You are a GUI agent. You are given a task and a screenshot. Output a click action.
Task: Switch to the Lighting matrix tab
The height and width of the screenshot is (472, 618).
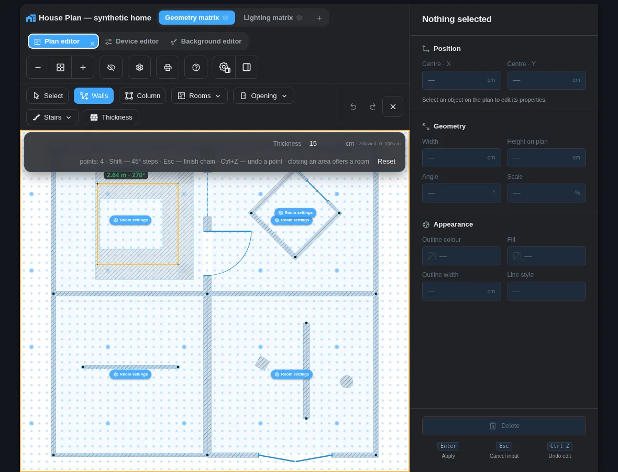coord(273,18)
